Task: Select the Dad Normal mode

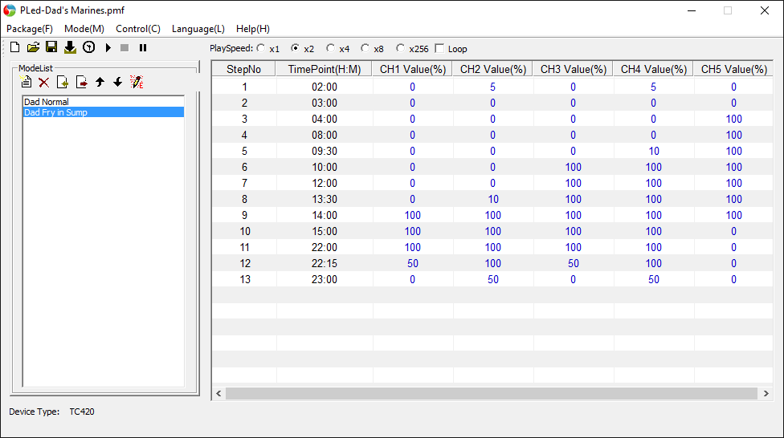Action: coord(104,102)
